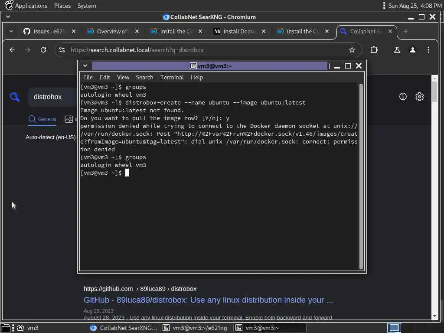Open a new browser tab
The height and width of the screenshot is (333, 444).
(406, 31)
